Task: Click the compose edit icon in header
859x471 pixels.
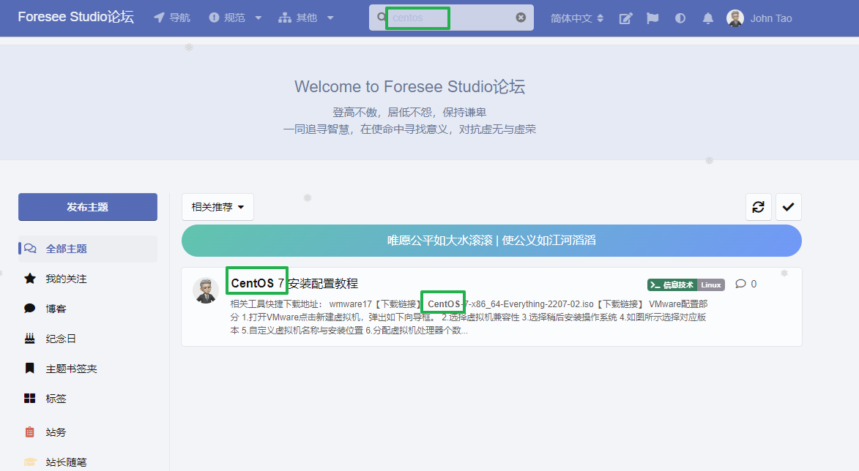Action: click(625, 18)
